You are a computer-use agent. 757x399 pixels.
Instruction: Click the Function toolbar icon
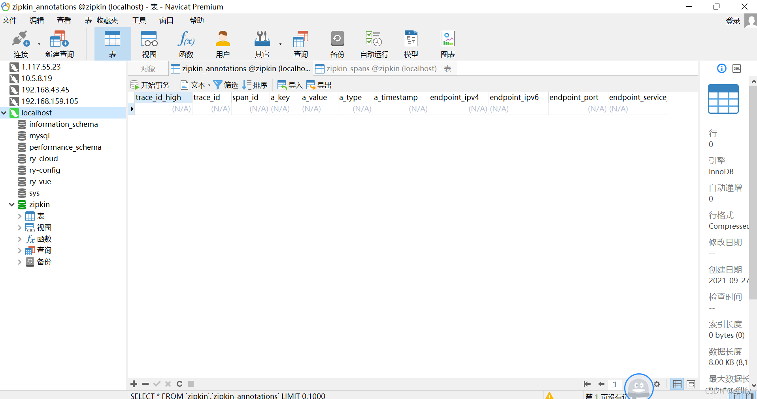(186, 44)
